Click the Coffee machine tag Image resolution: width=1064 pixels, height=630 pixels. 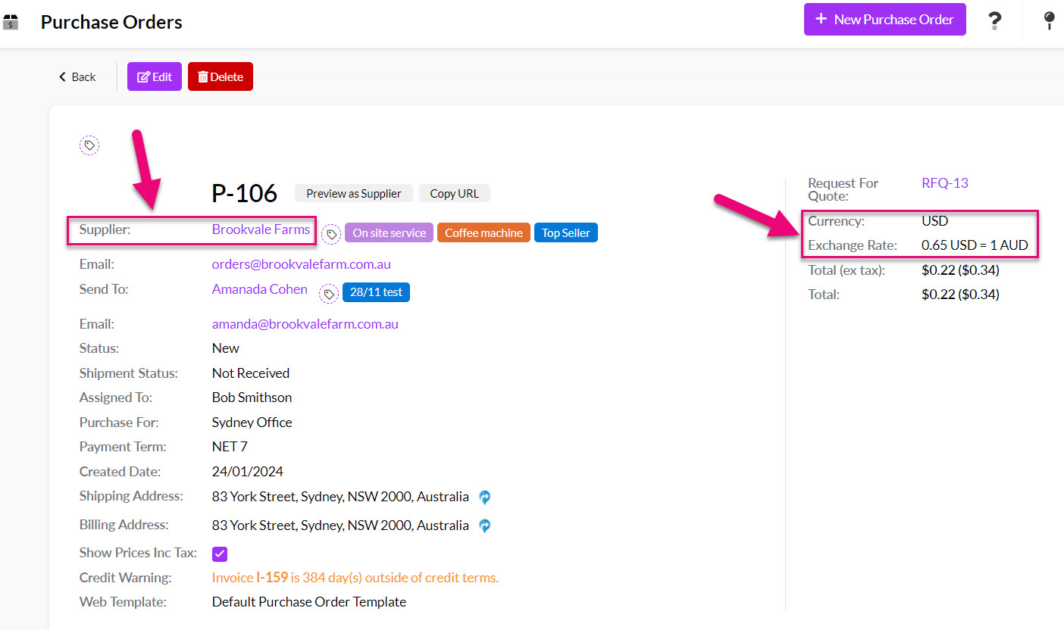[x=483, y=232]
